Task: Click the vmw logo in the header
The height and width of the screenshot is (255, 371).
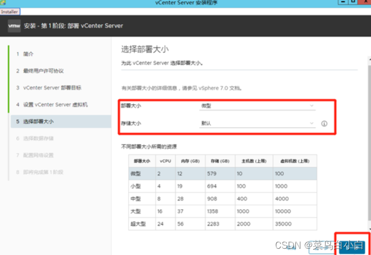Action: coord(14,26)
